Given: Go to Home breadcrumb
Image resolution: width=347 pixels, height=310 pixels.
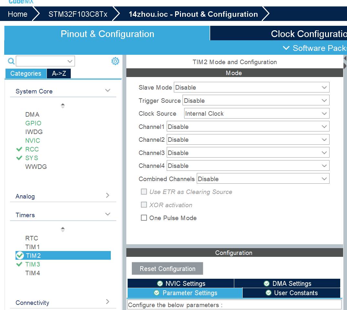Looking at the screenshot, I should coord(17,14).
